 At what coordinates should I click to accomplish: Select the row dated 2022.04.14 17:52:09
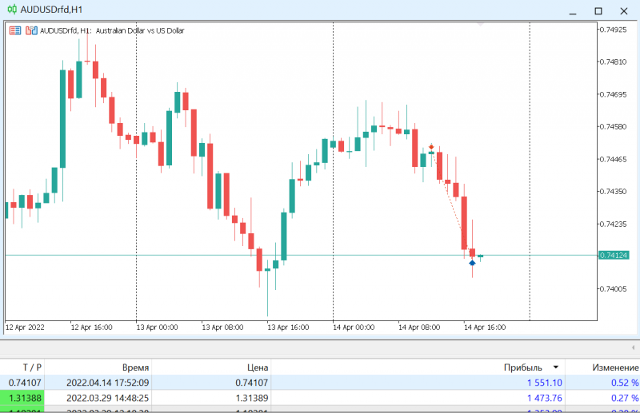pos(320,383)
